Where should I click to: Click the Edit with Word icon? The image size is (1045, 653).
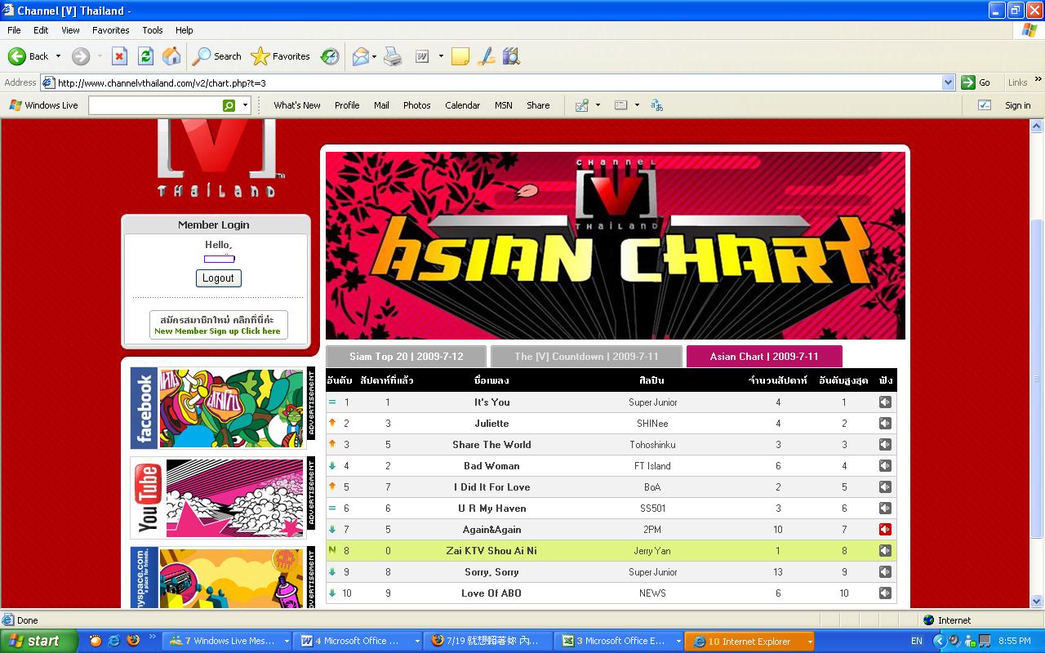pos(423,56)
